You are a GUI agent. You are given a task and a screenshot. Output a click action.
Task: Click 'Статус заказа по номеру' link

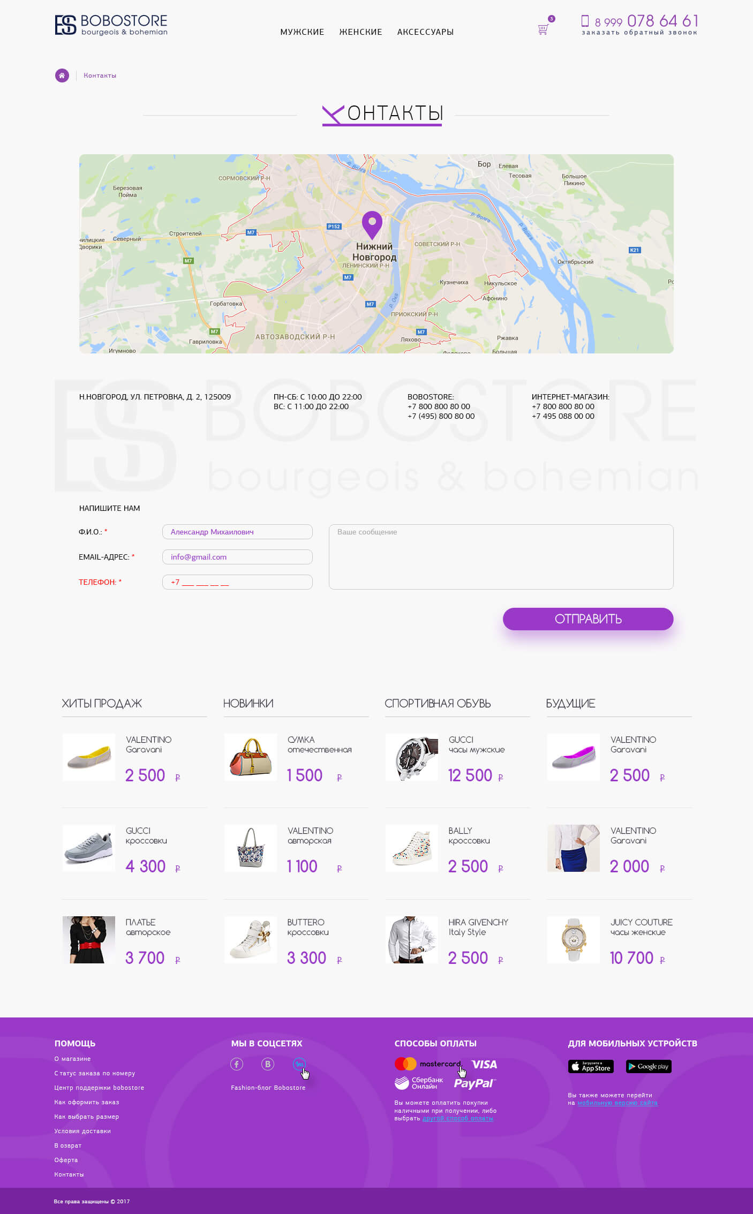(95, 1073)
